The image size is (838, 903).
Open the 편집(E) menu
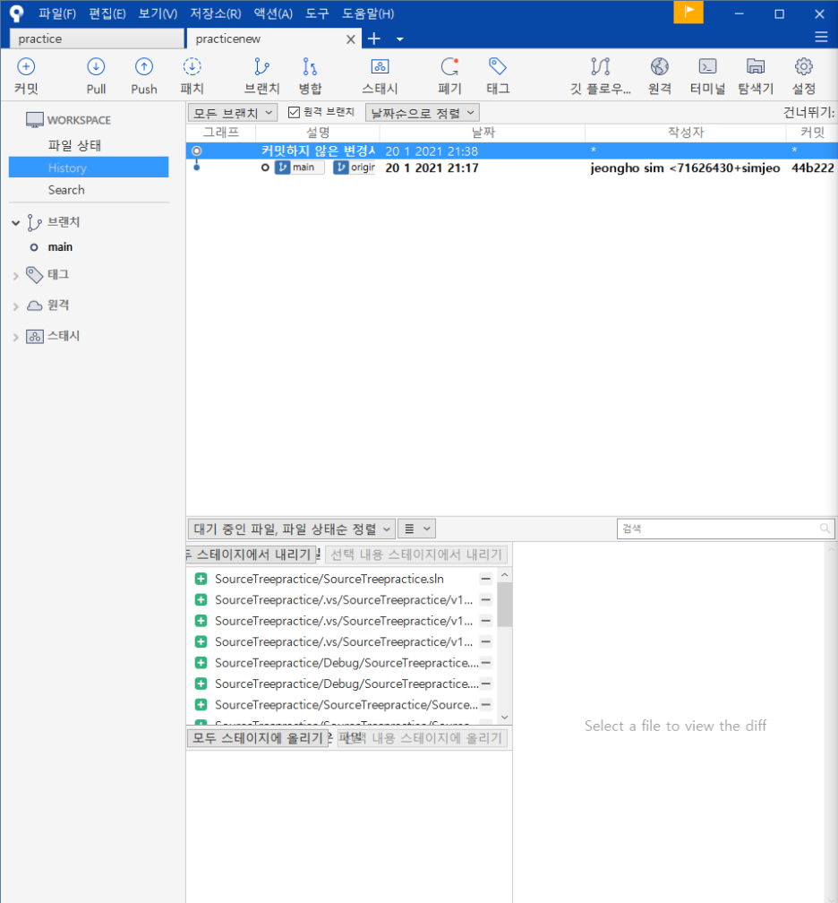[x=107, y=13]
